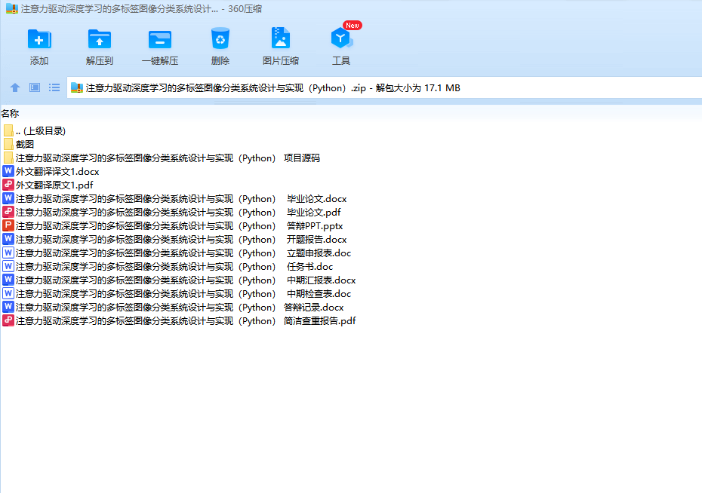Click the folder icon of 项目源码

tap(8, 158)
